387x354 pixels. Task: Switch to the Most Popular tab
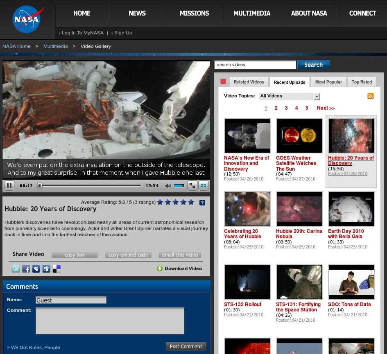(328, 82)
